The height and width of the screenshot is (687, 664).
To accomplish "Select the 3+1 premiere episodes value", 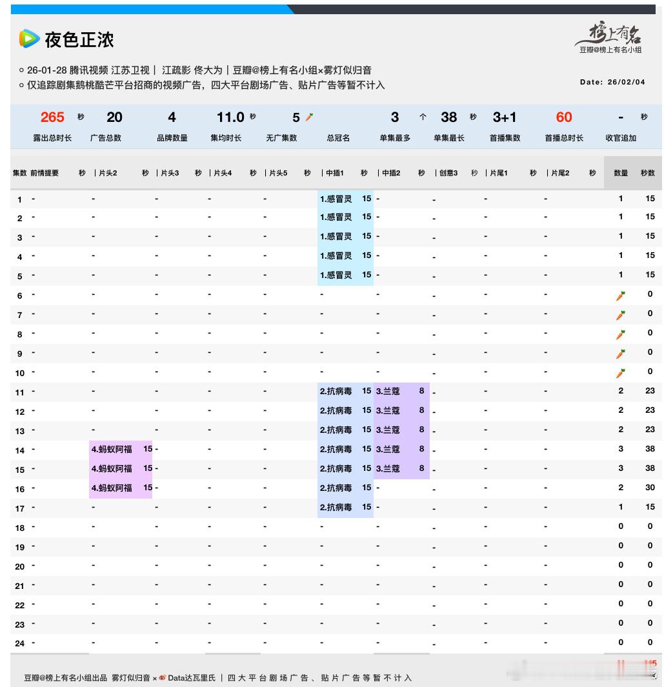I will click(x=505, y=117).
